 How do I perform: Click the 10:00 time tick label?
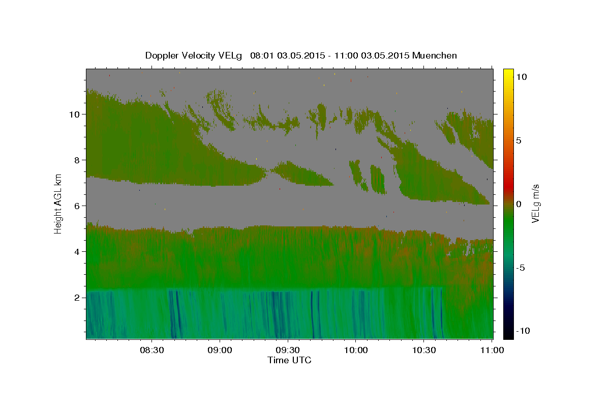click(x=356, y=350)
